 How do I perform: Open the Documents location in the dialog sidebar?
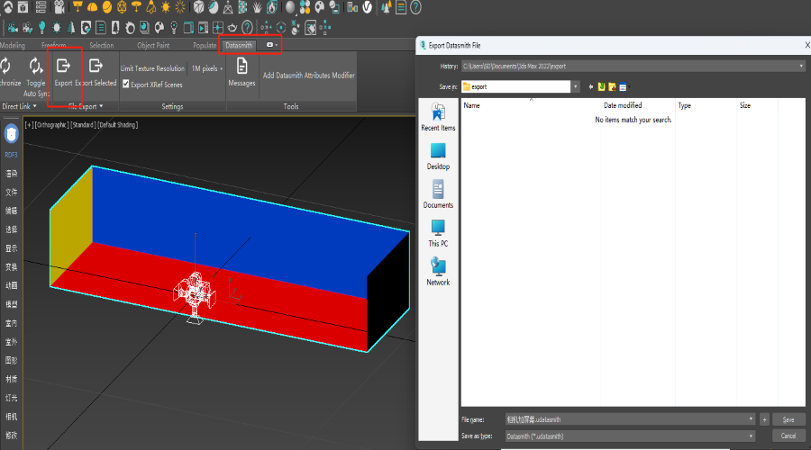point(438,194)
